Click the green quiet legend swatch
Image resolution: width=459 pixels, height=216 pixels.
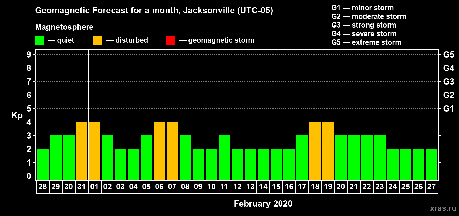(39, 41)
